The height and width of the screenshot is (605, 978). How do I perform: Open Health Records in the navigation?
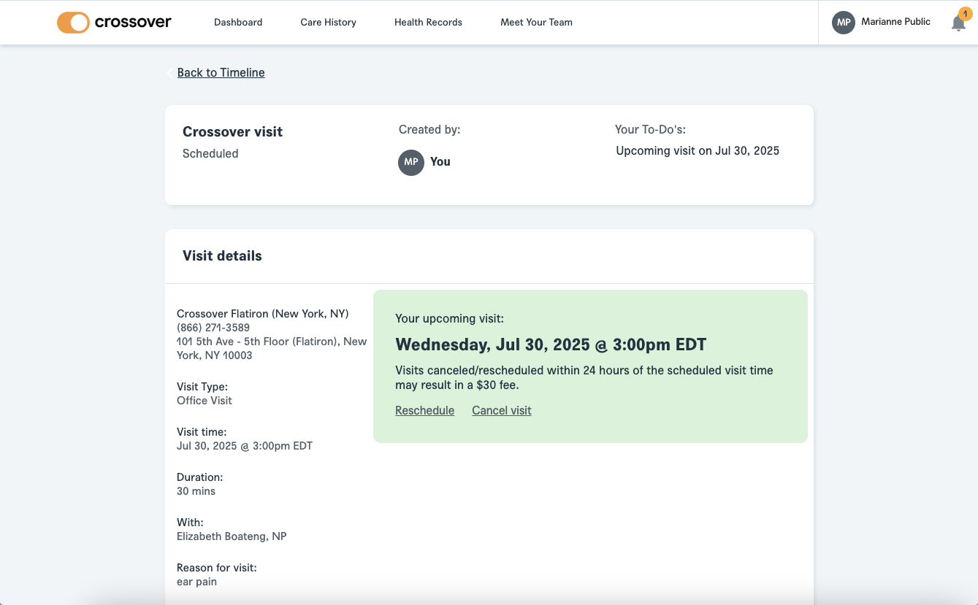coord(428,22)
